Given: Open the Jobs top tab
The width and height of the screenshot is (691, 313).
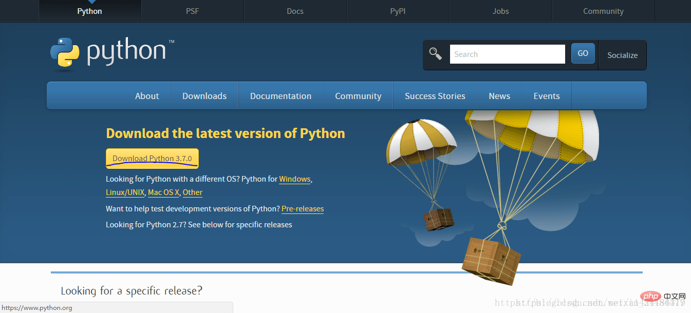Looking at the screenshot, I should click(501, 11).
